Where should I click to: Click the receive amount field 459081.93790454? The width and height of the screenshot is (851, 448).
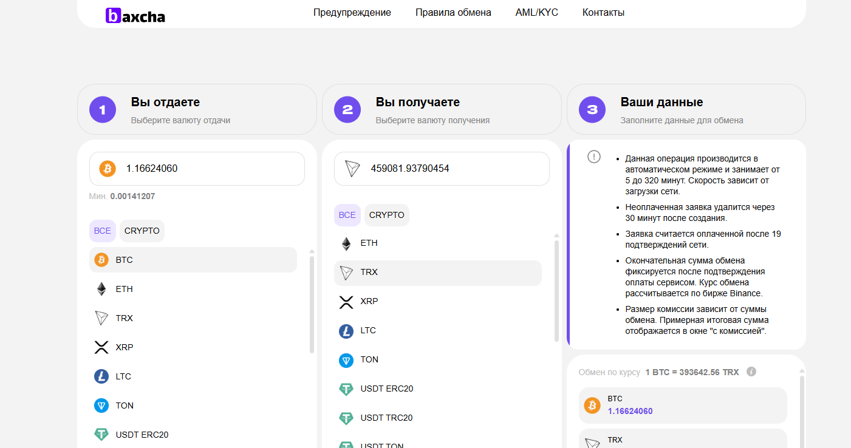coord(451,169)
